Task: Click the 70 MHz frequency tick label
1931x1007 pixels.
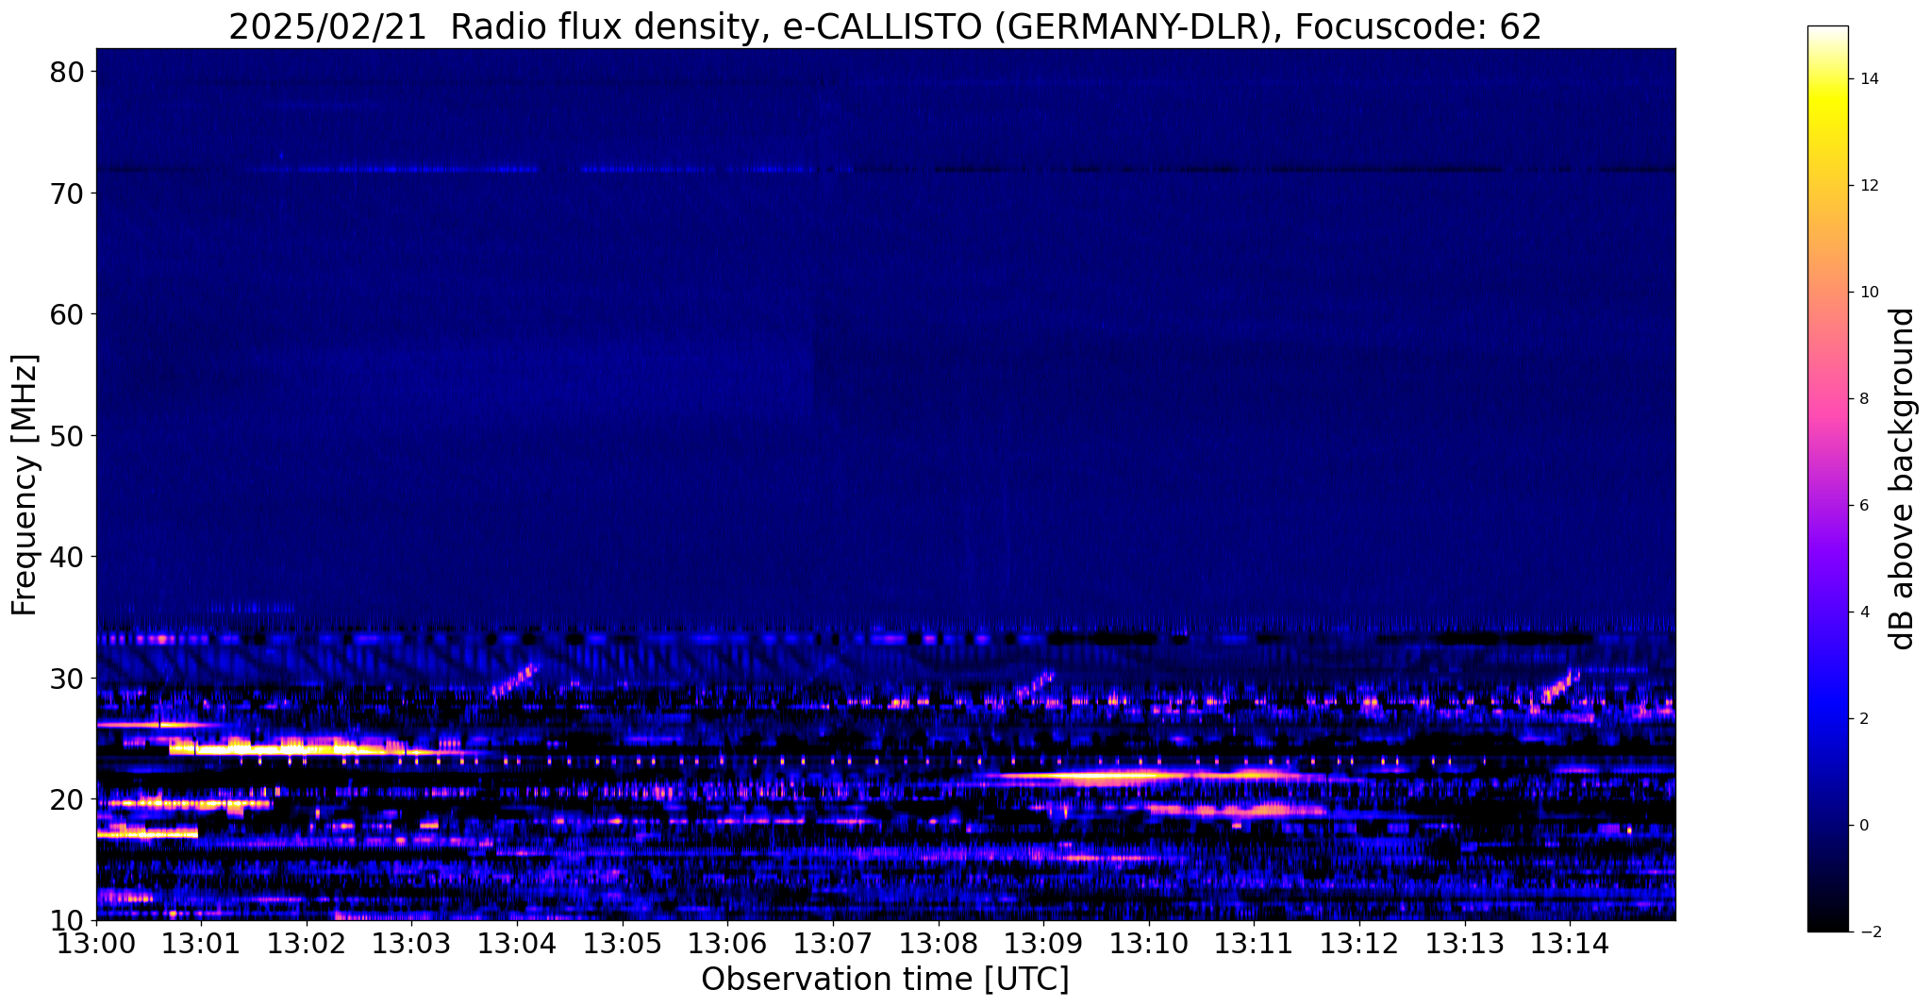Action: tap(69, 193)
